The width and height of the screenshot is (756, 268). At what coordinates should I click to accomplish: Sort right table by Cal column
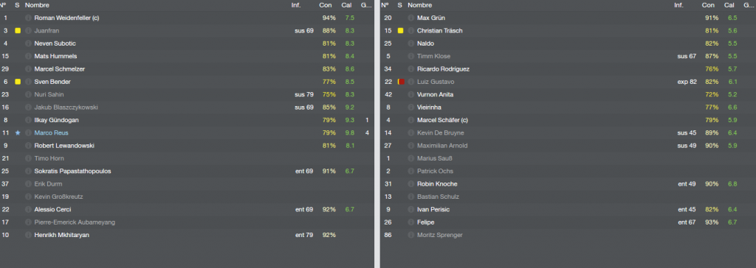pyautogui.click(x=729, y=5)
